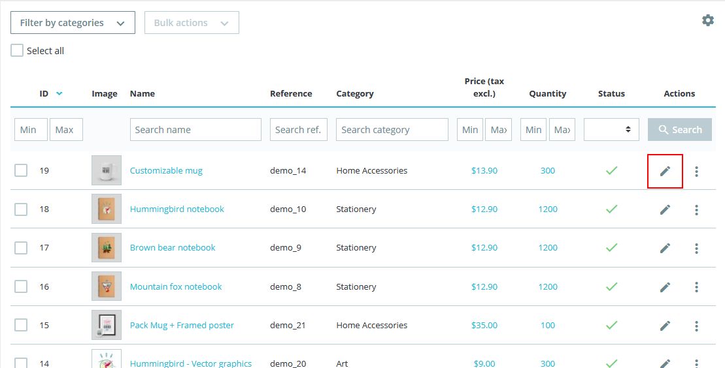The image size is (725, 368).
Task: Click the Search name input field
Action: coord(195,129)
